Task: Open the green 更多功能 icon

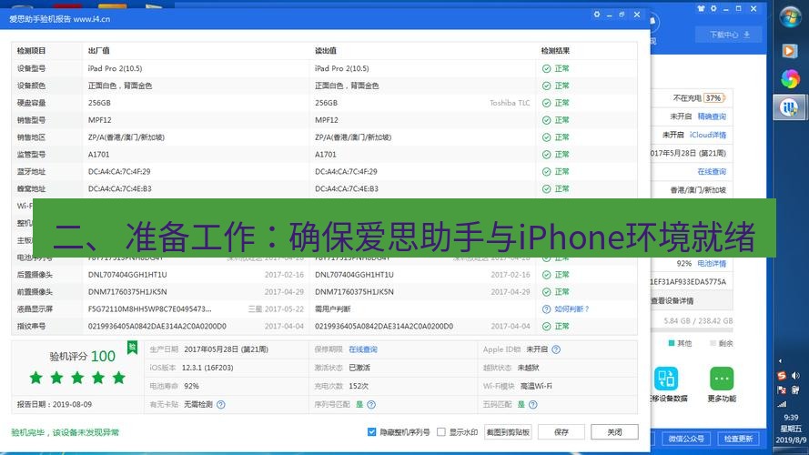Action: (722, 379)
